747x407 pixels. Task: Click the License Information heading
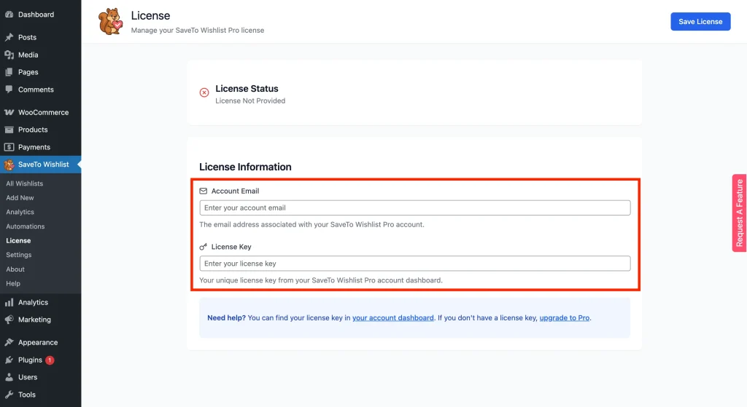(x=245, y=167)
